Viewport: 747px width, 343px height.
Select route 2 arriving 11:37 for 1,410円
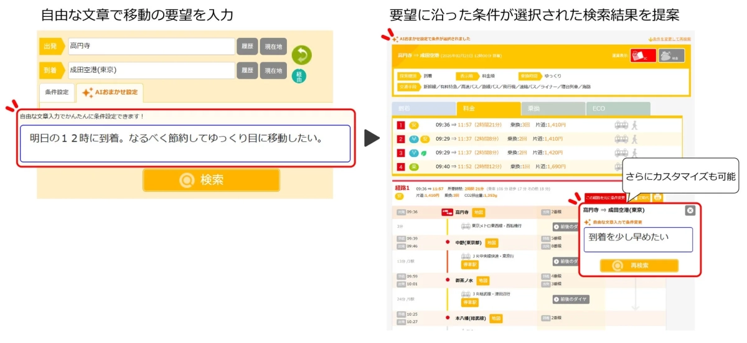point(537,139)
